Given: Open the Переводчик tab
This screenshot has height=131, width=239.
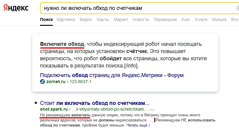Looking at the screenshot, I should click(x=166, y=20).
